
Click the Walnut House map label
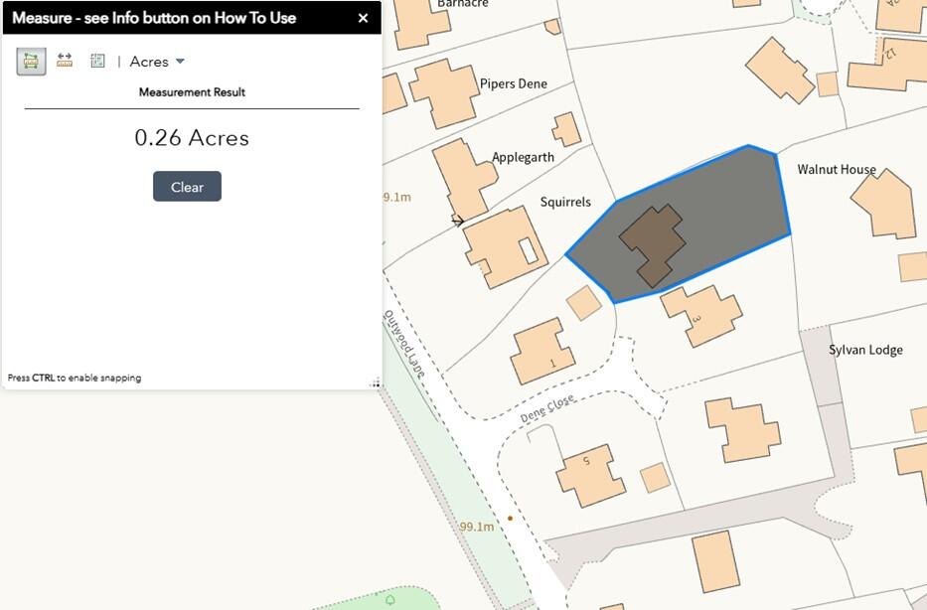837,170
